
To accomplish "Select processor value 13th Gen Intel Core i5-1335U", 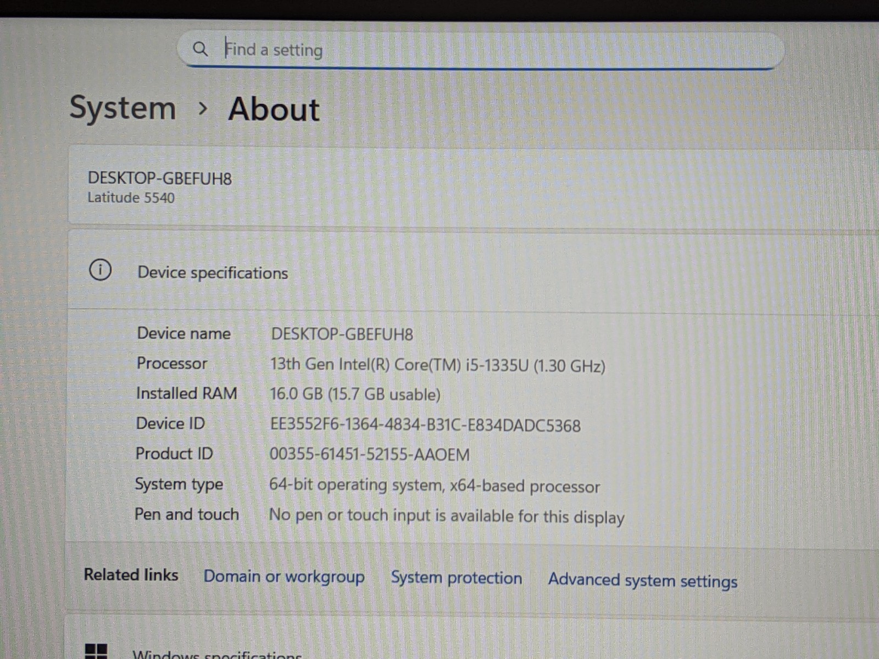I will 437,365.
